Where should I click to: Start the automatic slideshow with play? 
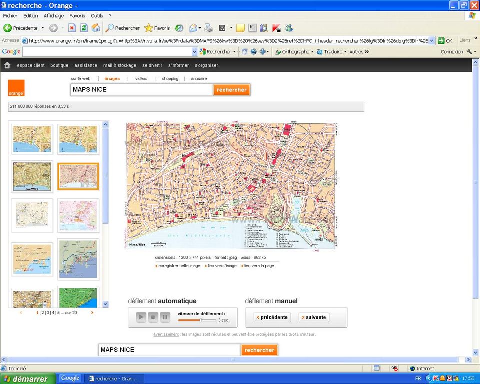coord(141,317)
